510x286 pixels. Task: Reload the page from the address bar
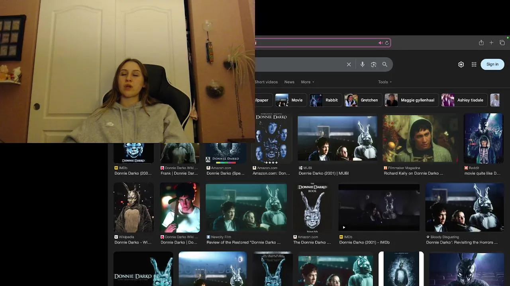[x=386, y=43]
